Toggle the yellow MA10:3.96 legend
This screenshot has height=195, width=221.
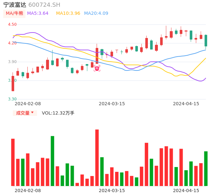point(68,13)
